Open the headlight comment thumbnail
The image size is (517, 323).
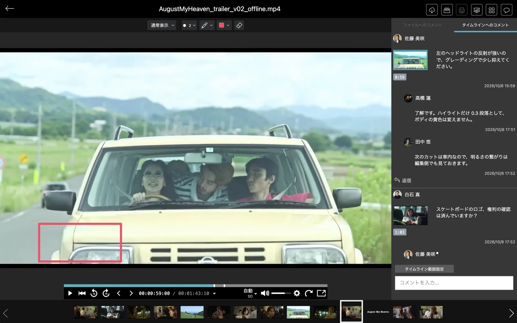coord(410,60)
